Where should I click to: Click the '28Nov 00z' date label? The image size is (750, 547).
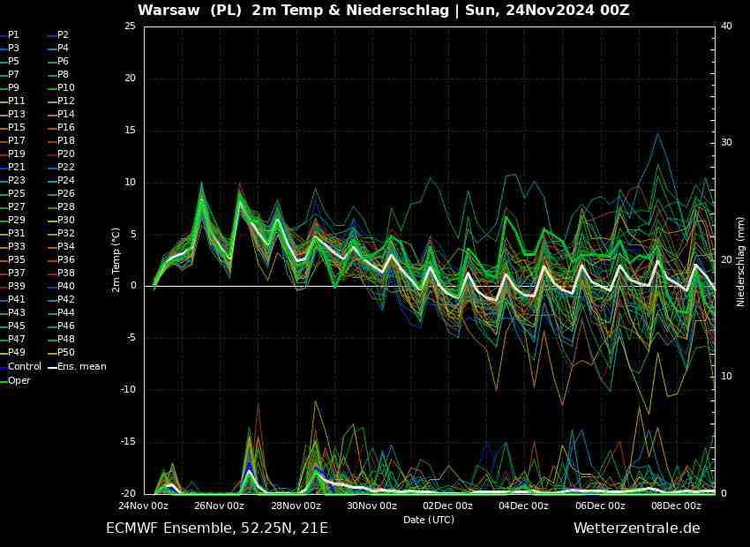[x=296, y=506]
